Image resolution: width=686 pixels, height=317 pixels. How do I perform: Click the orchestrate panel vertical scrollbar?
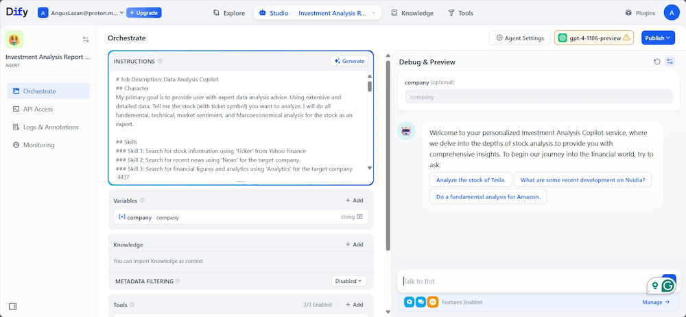click(388, 155)
